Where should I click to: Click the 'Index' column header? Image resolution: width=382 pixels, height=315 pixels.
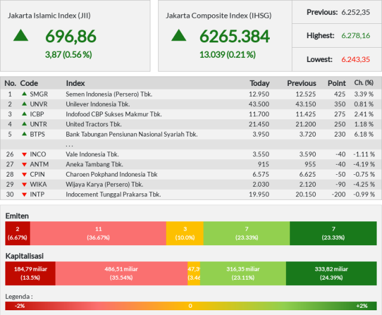click(75, 84)
